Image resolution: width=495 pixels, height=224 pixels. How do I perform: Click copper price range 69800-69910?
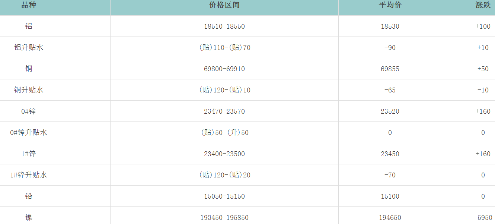coord(224,69)
